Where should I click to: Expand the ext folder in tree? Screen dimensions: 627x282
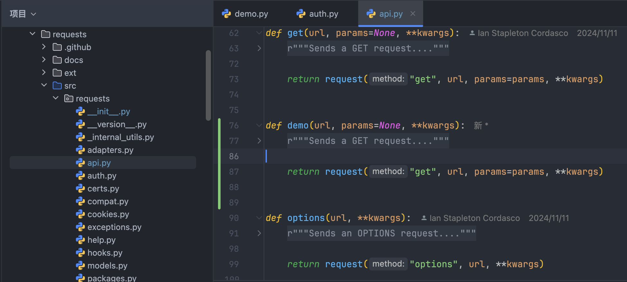[x=44, y=73]
